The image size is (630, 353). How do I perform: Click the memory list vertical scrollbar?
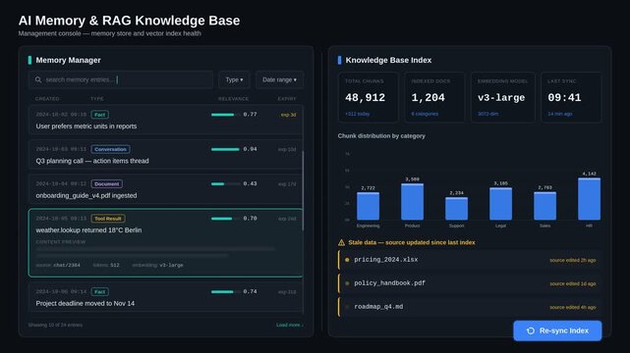[303, 191]
